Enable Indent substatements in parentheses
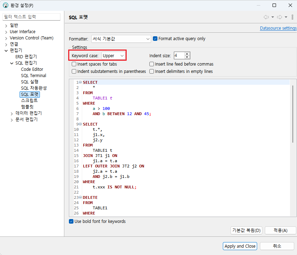Viewport: 297px width, 255px height. click(x=74, y=72)
